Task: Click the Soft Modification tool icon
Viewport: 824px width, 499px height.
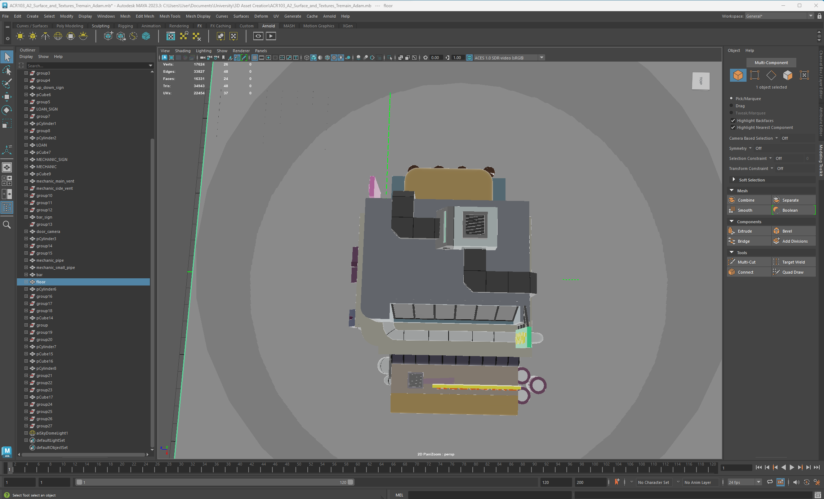Action: click(7, 149)
